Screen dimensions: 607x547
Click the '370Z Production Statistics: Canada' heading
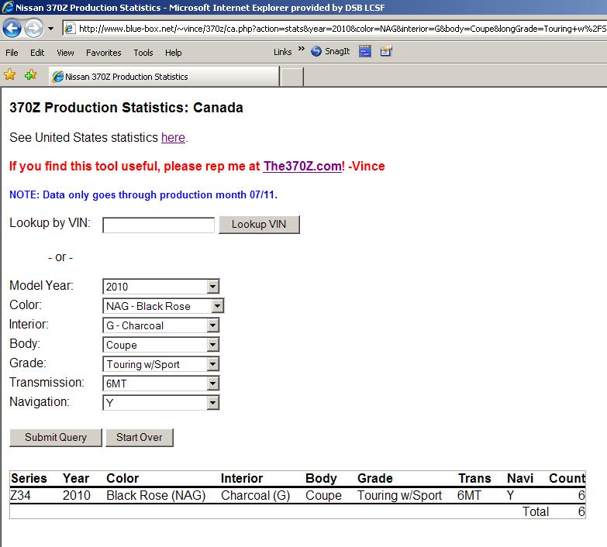[126, 108]
